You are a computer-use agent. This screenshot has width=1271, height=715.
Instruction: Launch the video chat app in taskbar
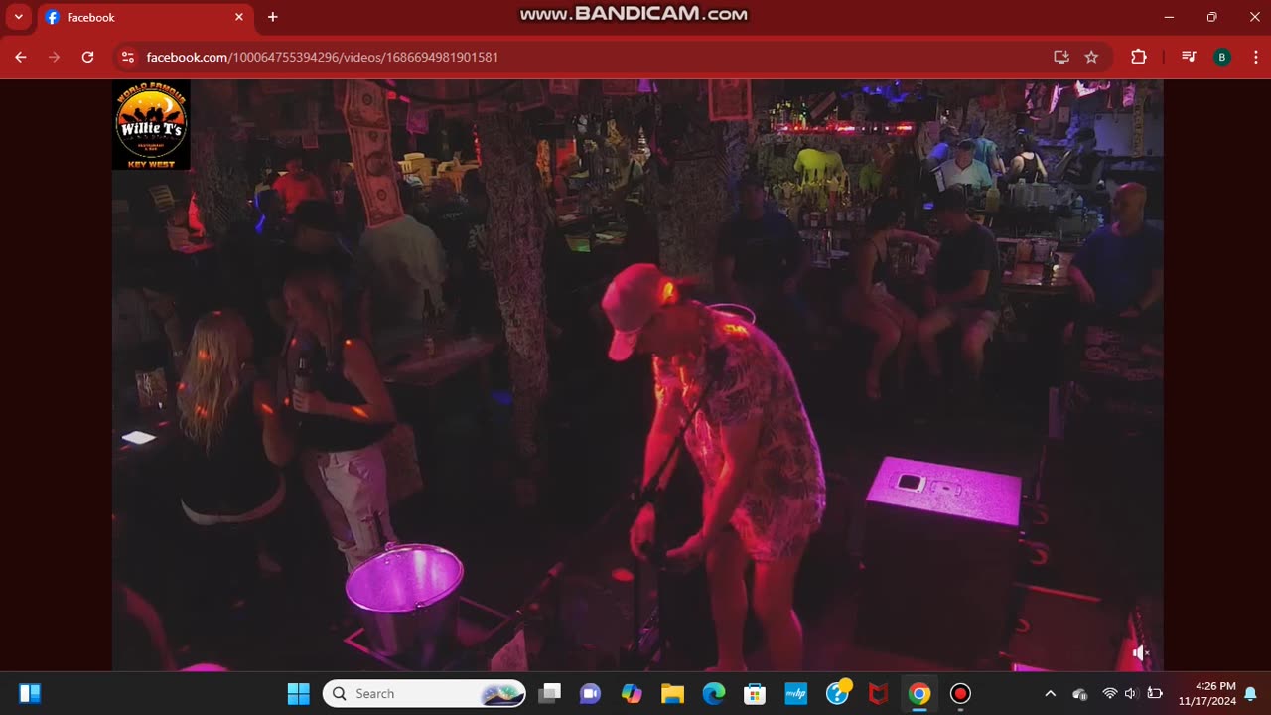coord(590,693)
